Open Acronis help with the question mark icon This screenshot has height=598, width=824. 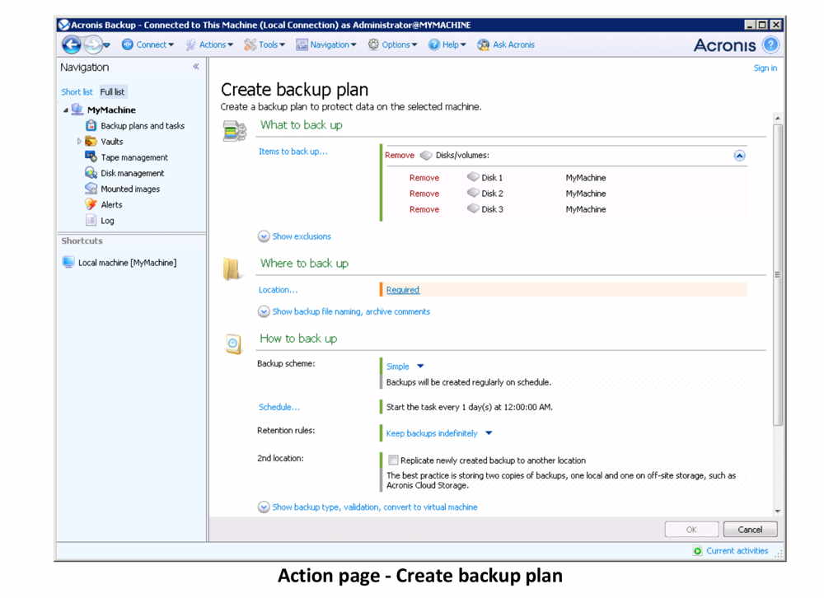click(769, 44)
